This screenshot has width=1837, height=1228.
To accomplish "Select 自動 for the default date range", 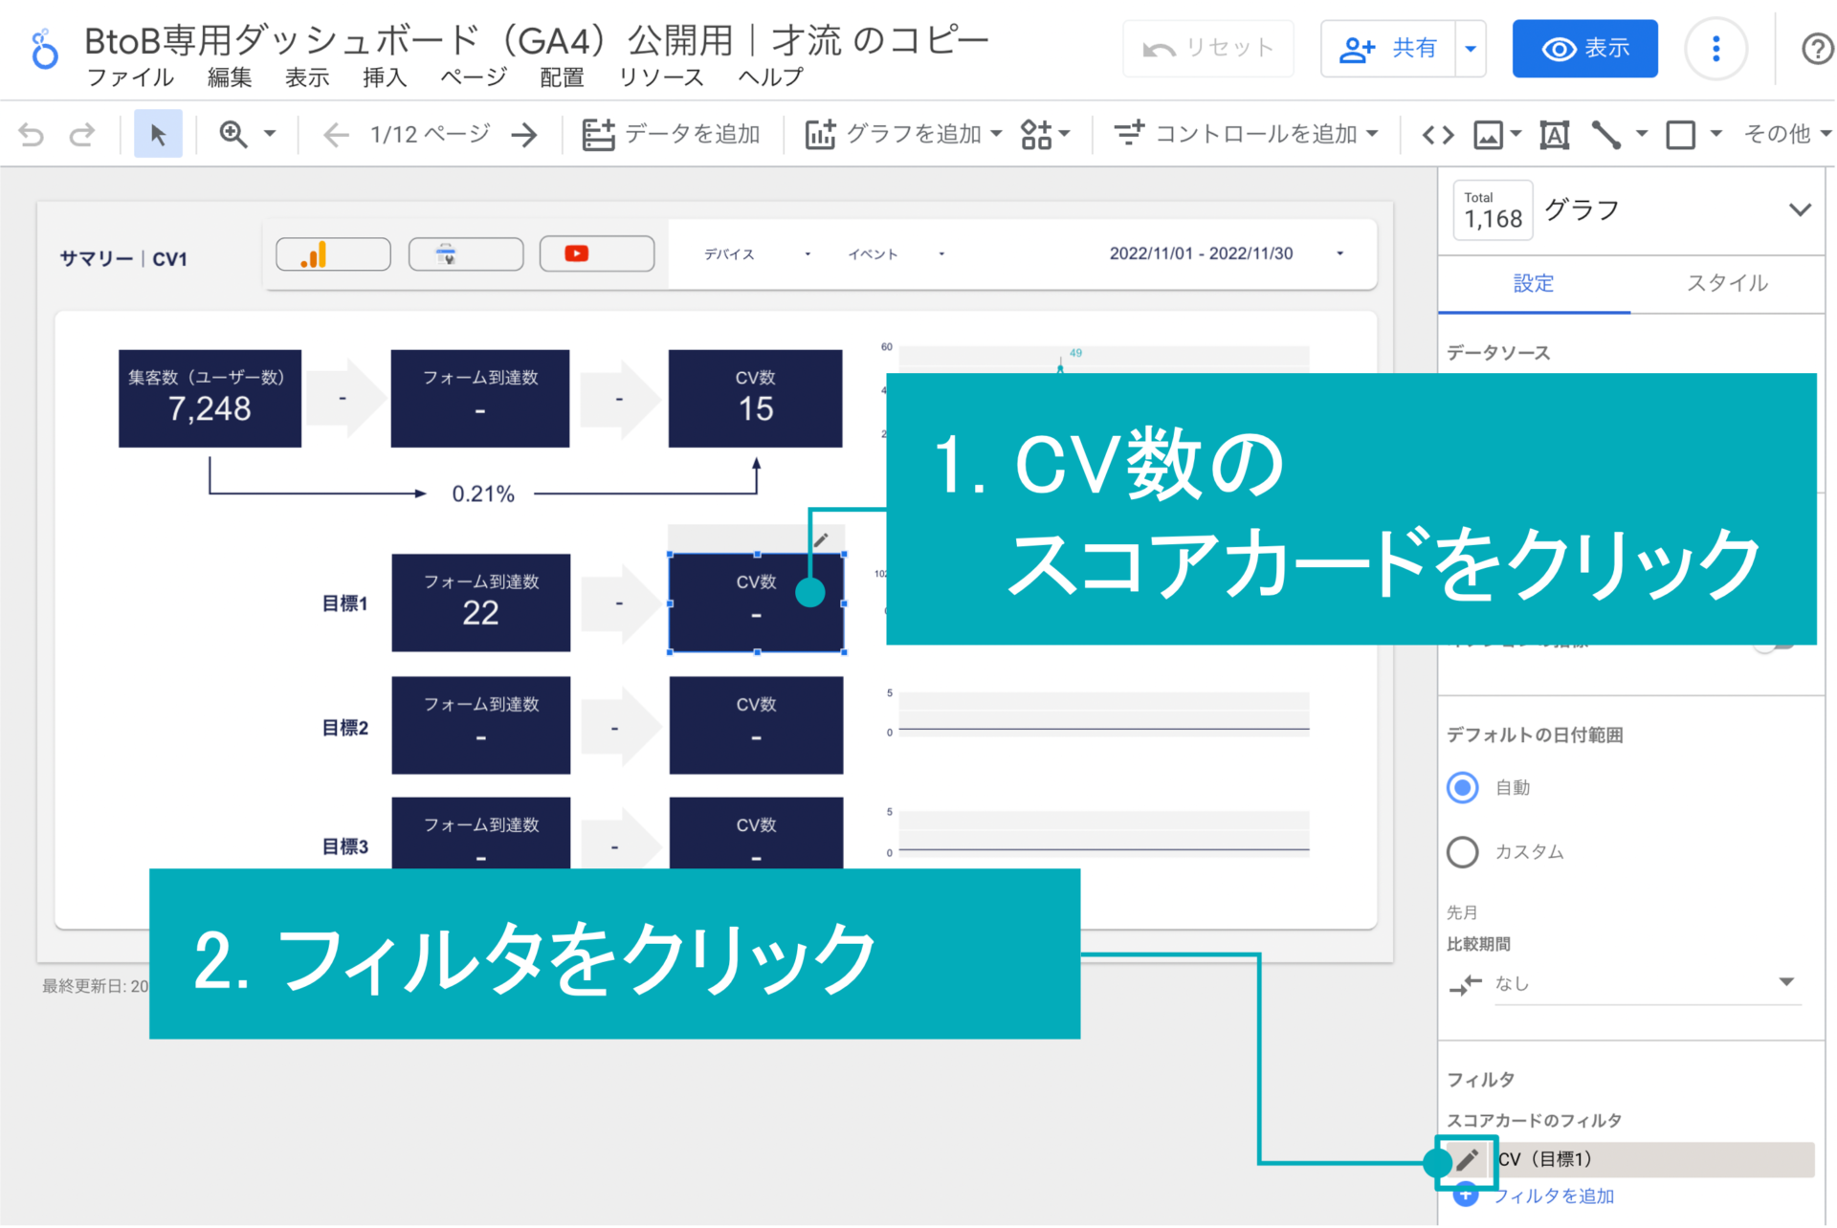I will point(1463,787).
